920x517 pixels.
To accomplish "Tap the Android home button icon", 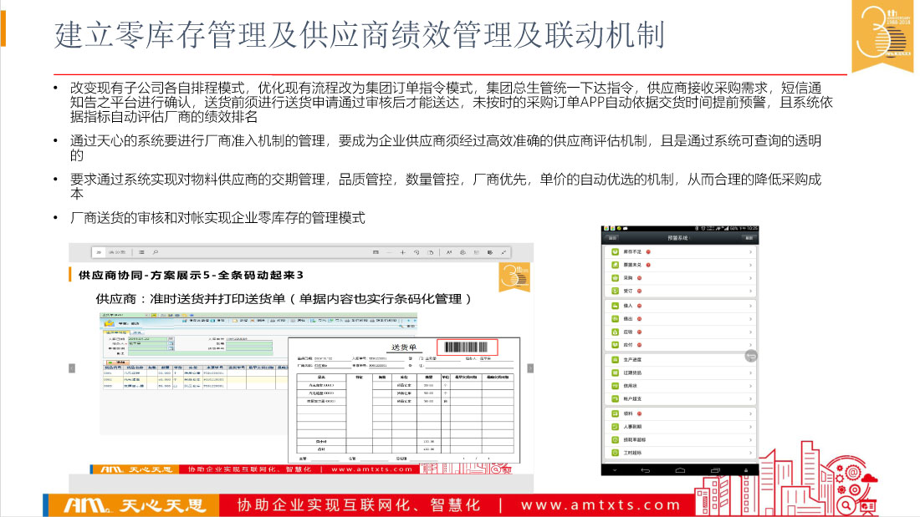I will pyautogui.click(x=680, y=469).
